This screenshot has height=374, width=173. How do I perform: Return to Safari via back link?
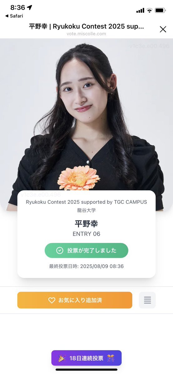point(14,16)
